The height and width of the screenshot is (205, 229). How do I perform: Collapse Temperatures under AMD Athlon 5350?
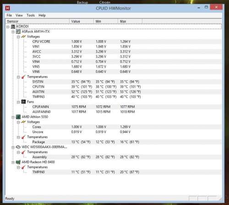[18, 137]
